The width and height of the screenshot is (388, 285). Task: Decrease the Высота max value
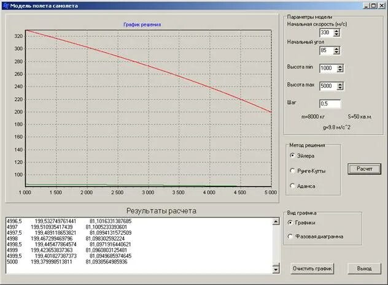coord(340,88)
